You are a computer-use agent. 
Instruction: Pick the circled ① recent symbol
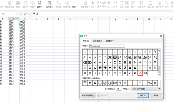(x=100, y=83)
